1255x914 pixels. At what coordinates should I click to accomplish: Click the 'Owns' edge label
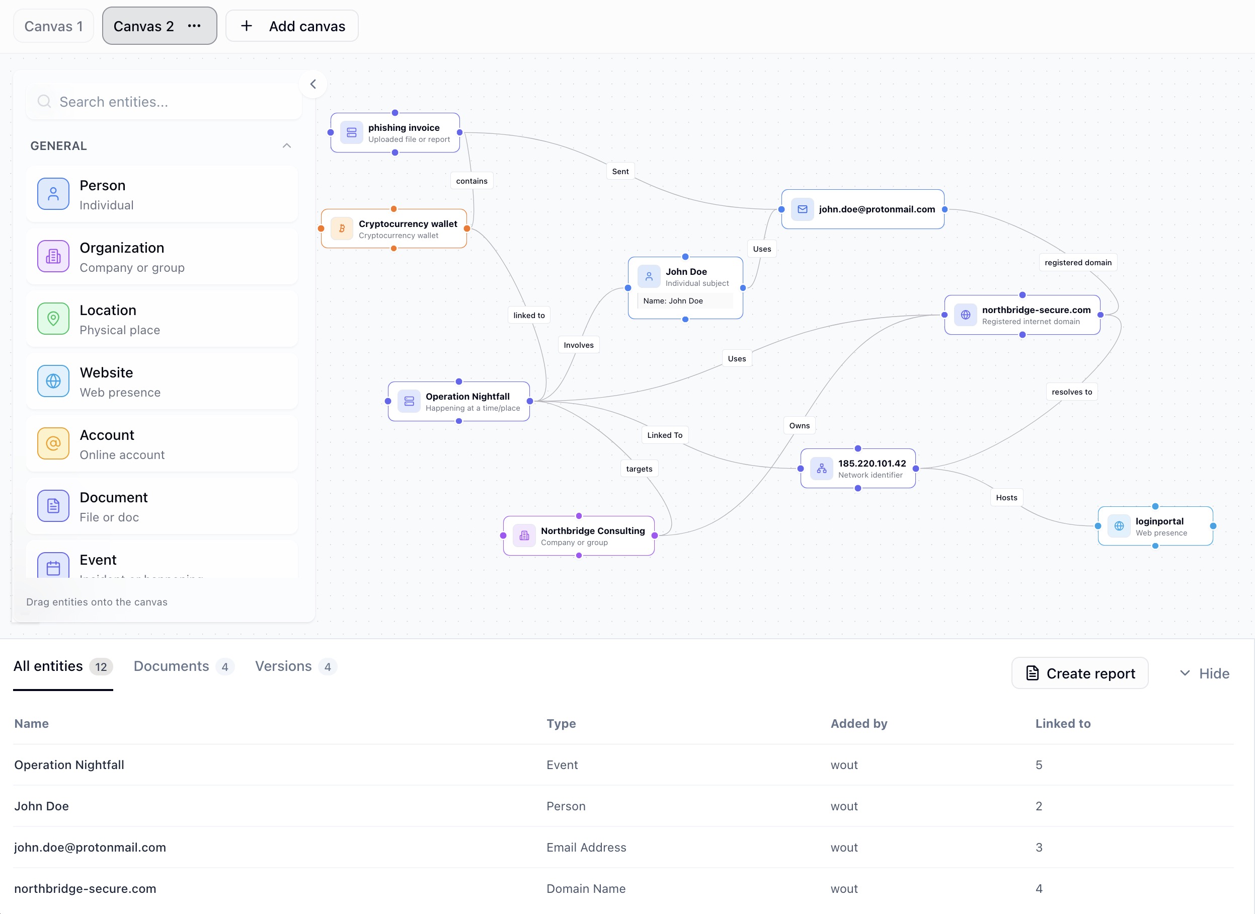[x=799, y=426]
